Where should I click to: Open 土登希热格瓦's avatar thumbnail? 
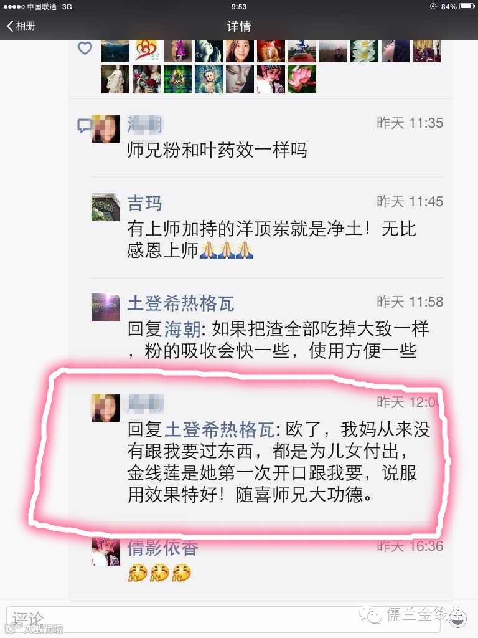pos(106,308)
